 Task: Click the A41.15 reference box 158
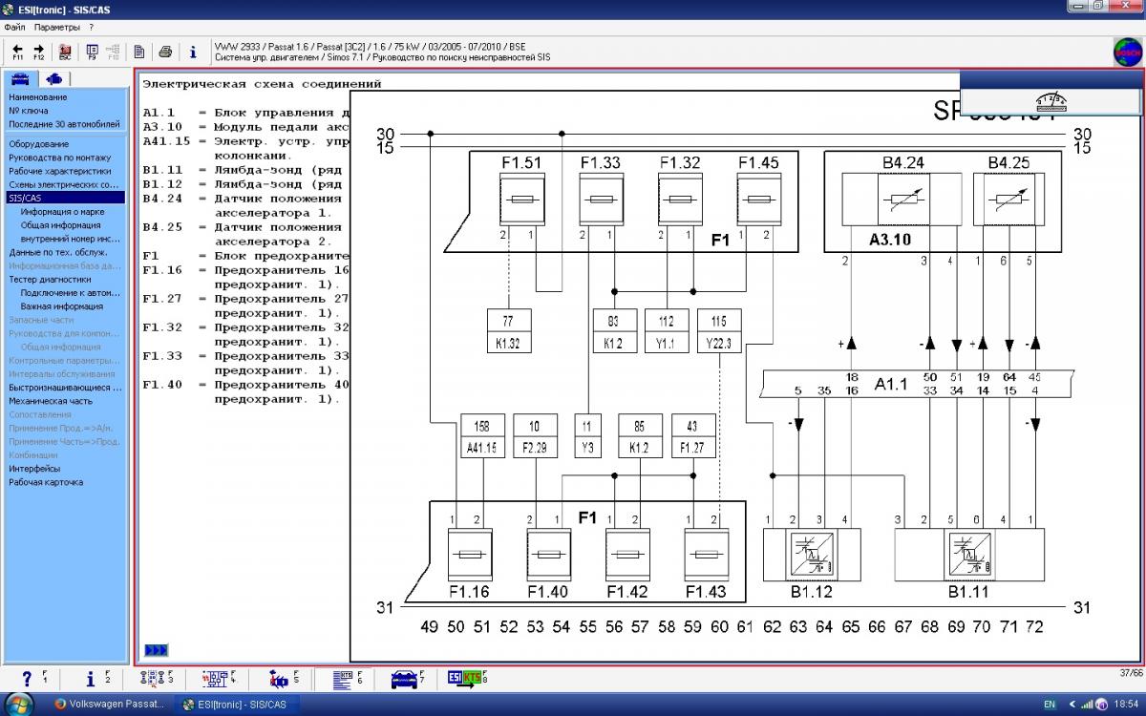coord(482,436)
